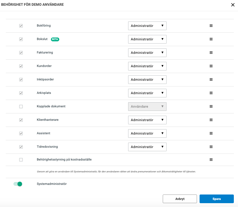Open Kundorder role dropdown
This screenshot has height=207, width=238.
click(147, 66)
